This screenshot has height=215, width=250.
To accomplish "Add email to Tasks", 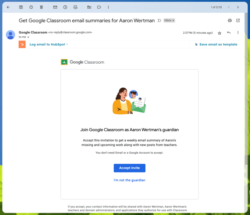I will point(76,7).
